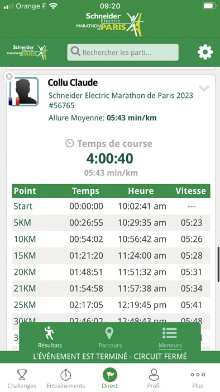Select the 21KM split row

(x=111, y=288)
